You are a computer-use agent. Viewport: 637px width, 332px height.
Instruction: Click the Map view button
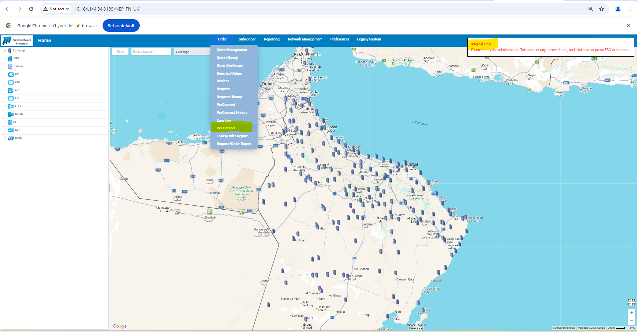(x=120, y=52)
